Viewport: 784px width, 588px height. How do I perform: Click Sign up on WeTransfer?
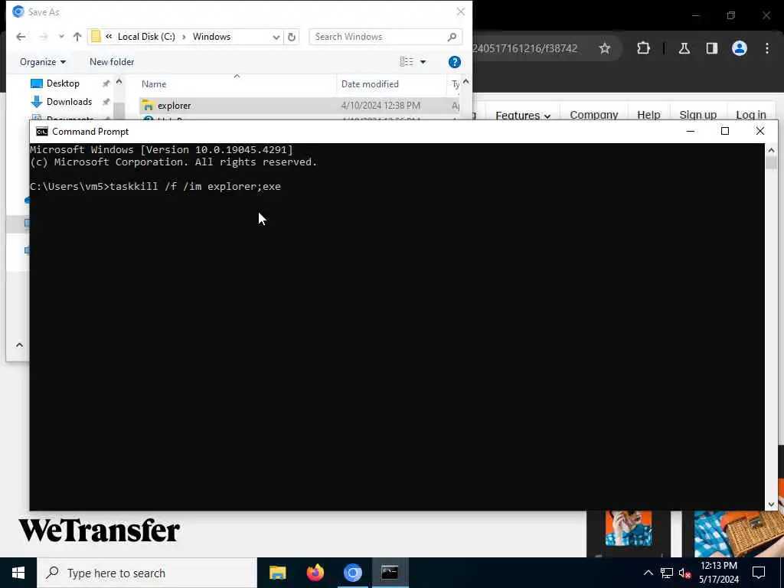tap(698, 115)
